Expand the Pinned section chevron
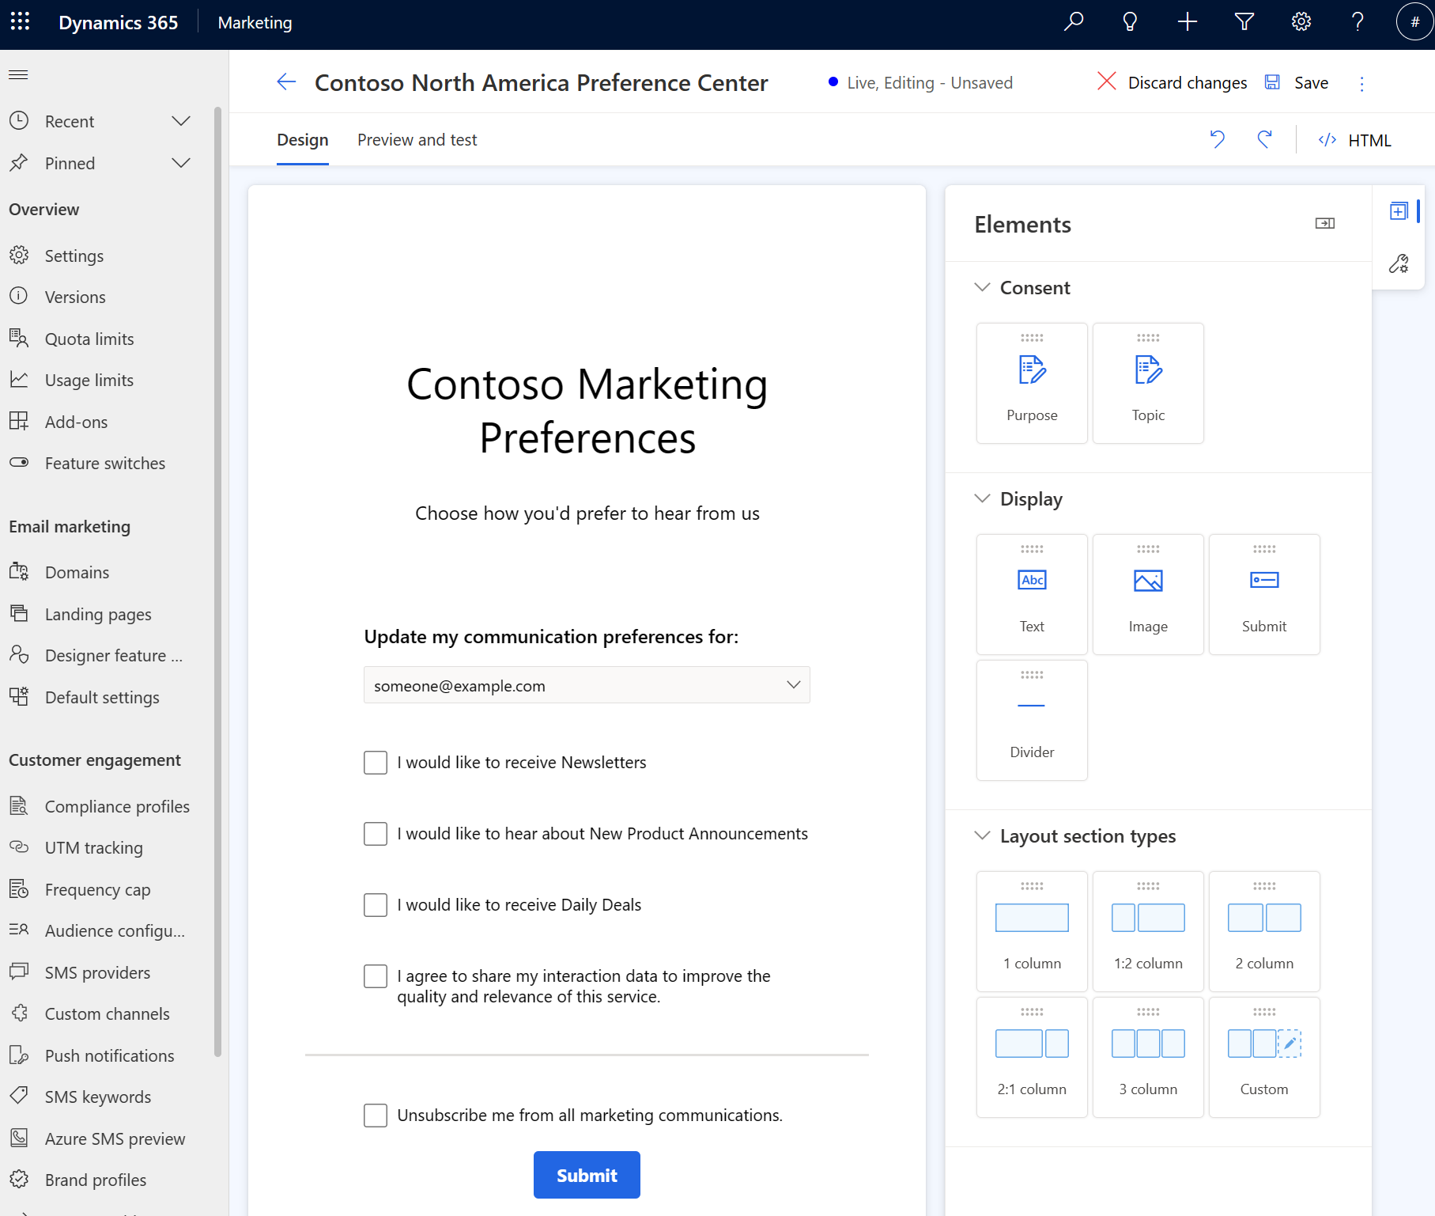This screenshot has height=1216, width=1435. click(x=181, y=163)
